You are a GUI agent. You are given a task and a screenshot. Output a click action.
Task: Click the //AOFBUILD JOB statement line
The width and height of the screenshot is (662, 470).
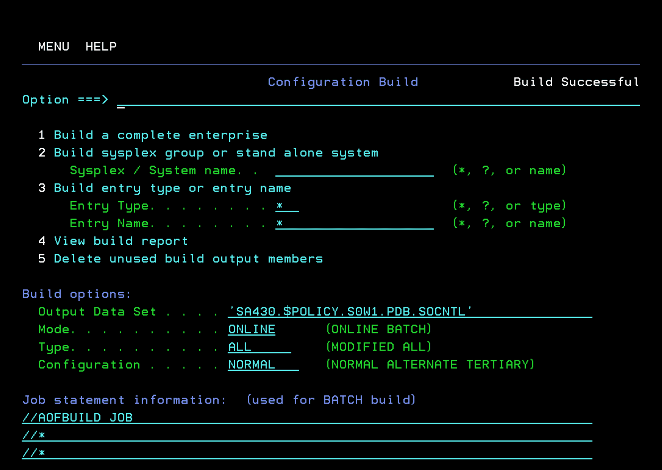tap(307, 418)
